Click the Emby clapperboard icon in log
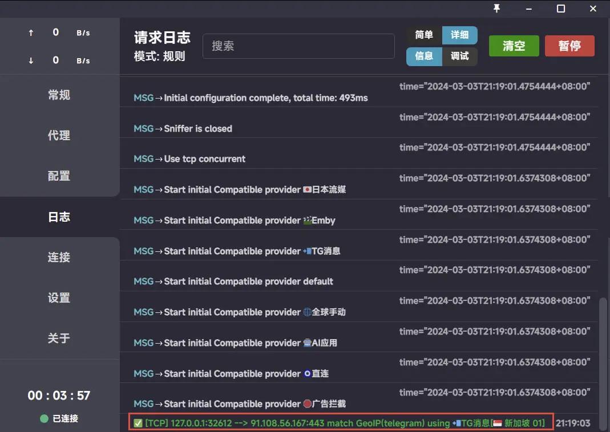Screen dimensions: 610x432 307,221
